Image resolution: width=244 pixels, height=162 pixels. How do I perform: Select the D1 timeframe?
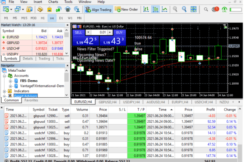click(61, 18)
